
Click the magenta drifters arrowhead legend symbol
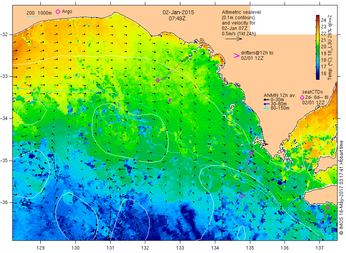click(236, 56)
